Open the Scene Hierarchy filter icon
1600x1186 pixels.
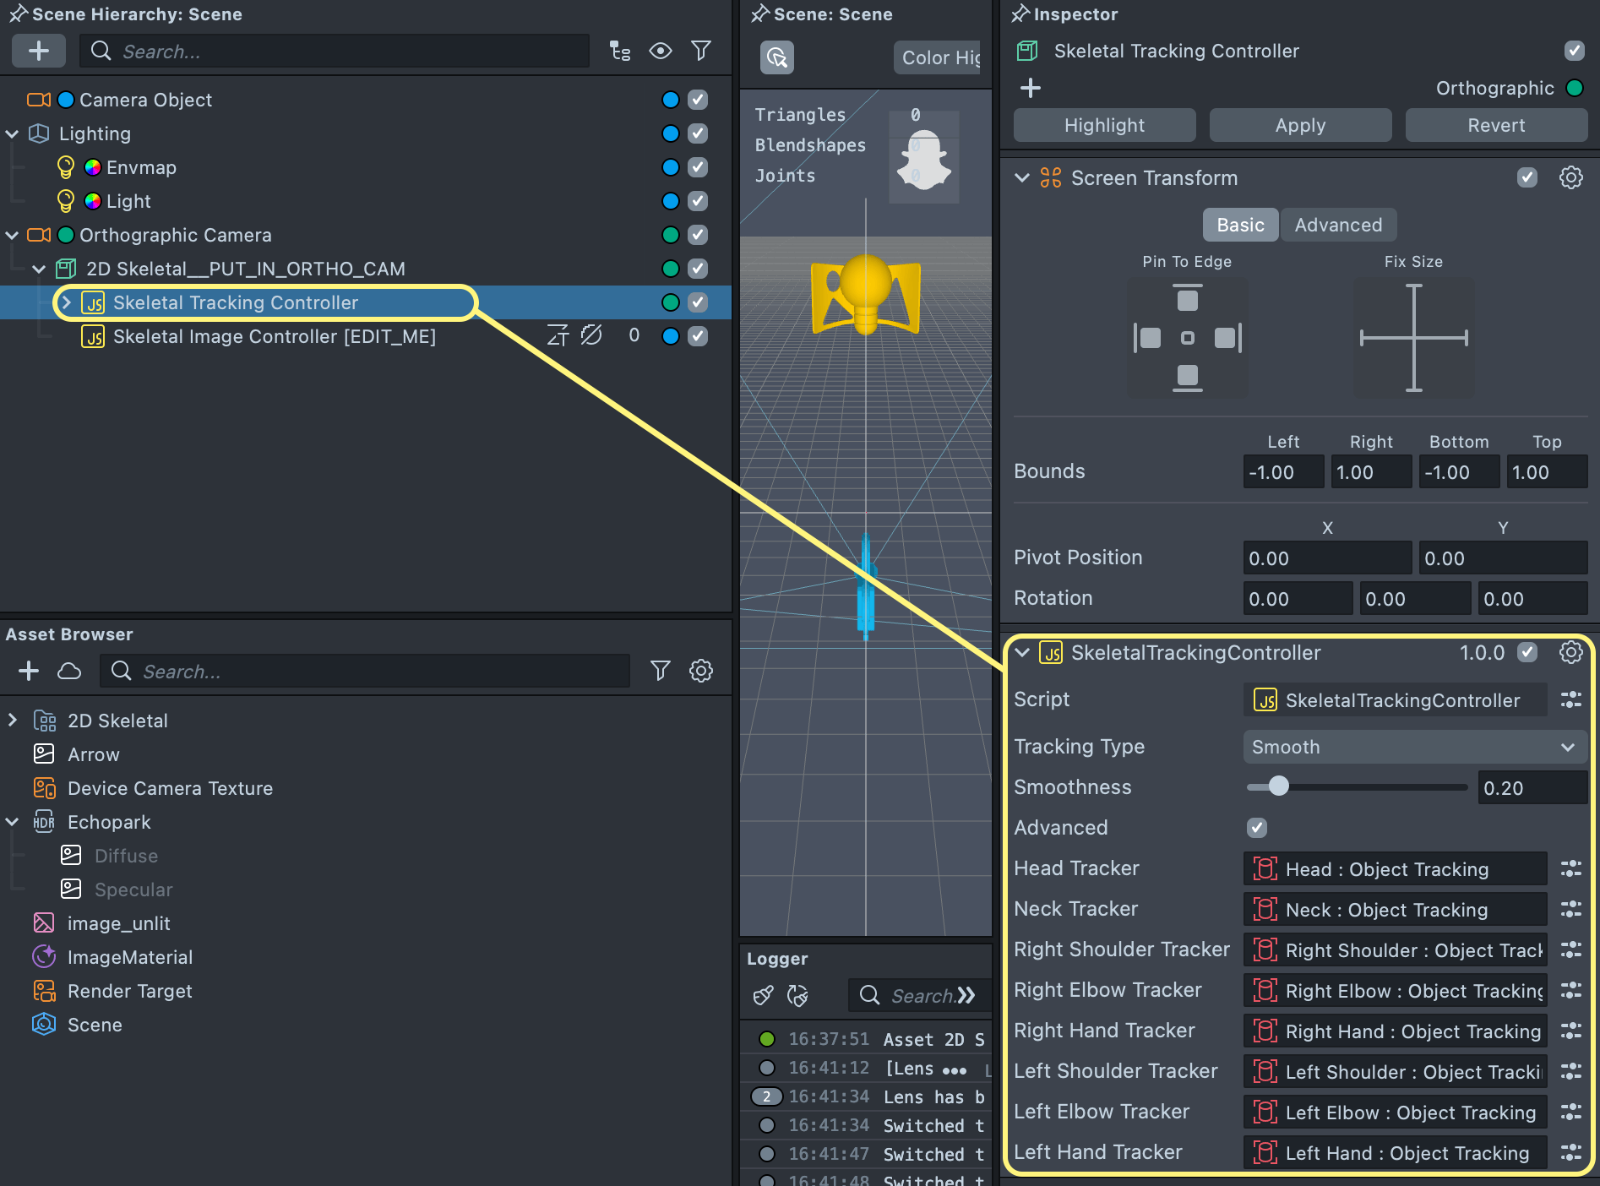tap(700, 51)
